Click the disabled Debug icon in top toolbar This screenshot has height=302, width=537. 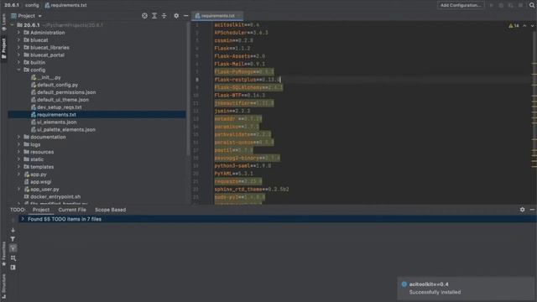(501, 5)
